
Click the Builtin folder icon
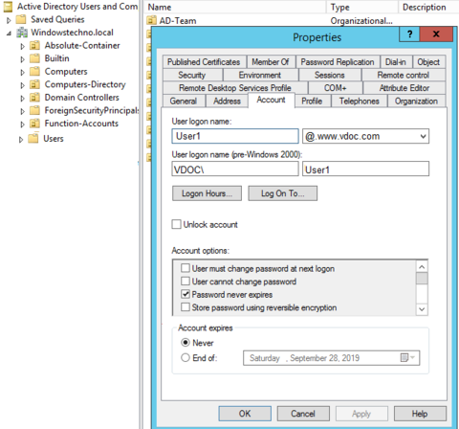(34, 58)
